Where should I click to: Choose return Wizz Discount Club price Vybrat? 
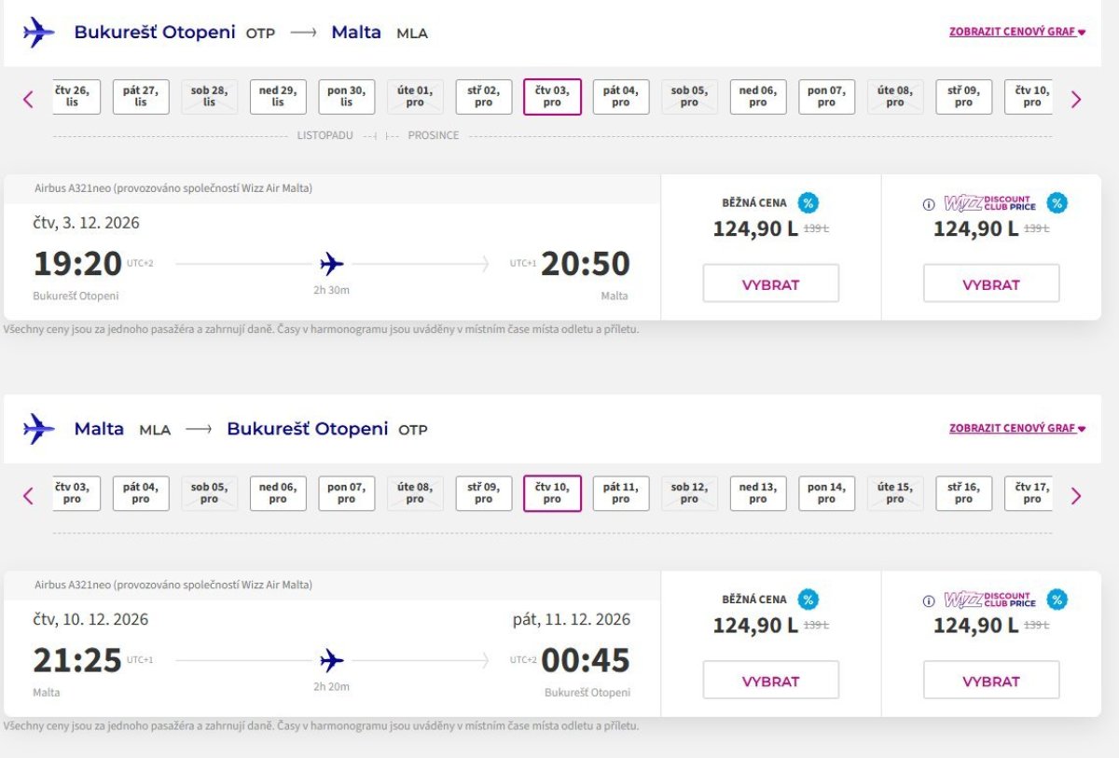pyautogui.click(x=991, y=681)
